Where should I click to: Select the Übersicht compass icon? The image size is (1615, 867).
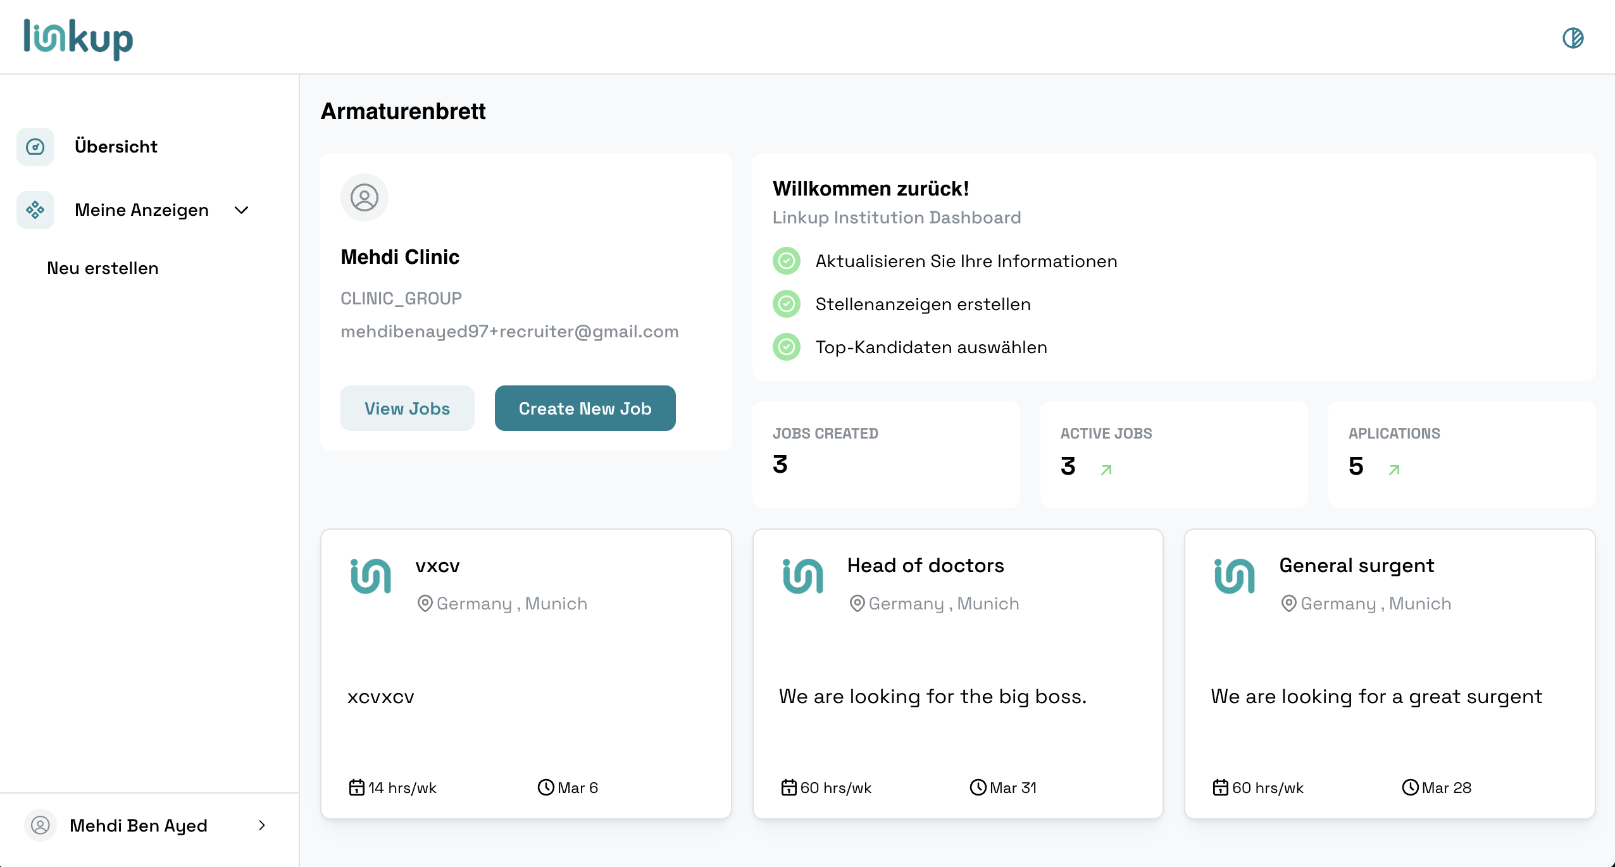click(x=35, y=146)
